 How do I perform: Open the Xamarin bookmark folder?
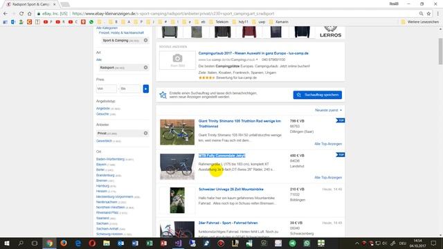pyautogui.click(x=278, y=21)
